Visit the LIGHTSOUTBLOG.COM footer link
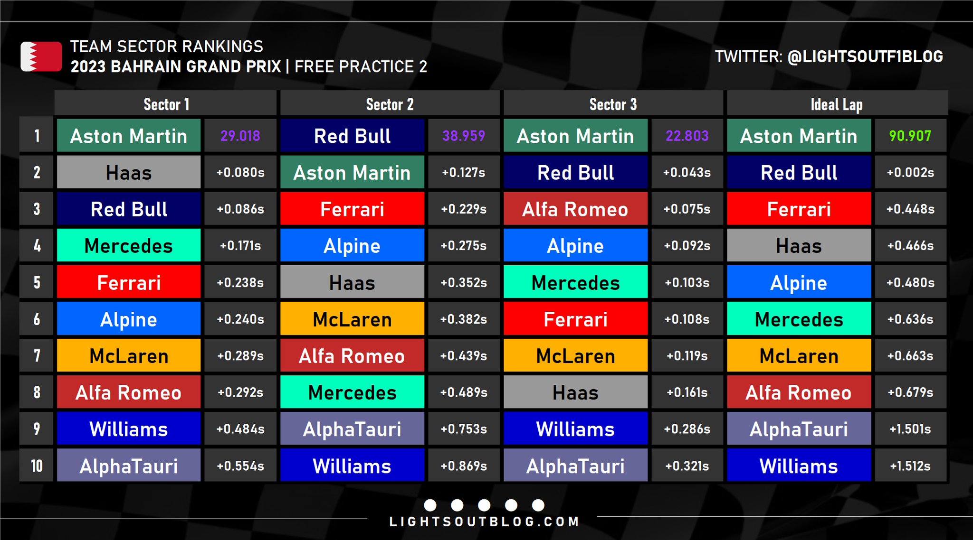The height and width of the screenshot is (540, 973). (x=484, y=522)
